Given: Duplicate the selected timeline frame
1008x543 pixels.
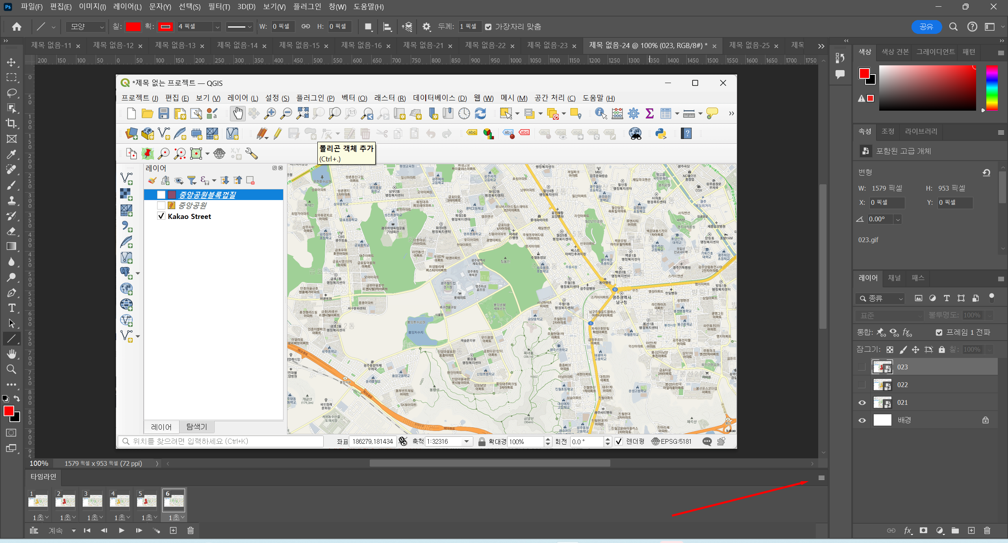Looking at the screenshot, I should [173, 530].
